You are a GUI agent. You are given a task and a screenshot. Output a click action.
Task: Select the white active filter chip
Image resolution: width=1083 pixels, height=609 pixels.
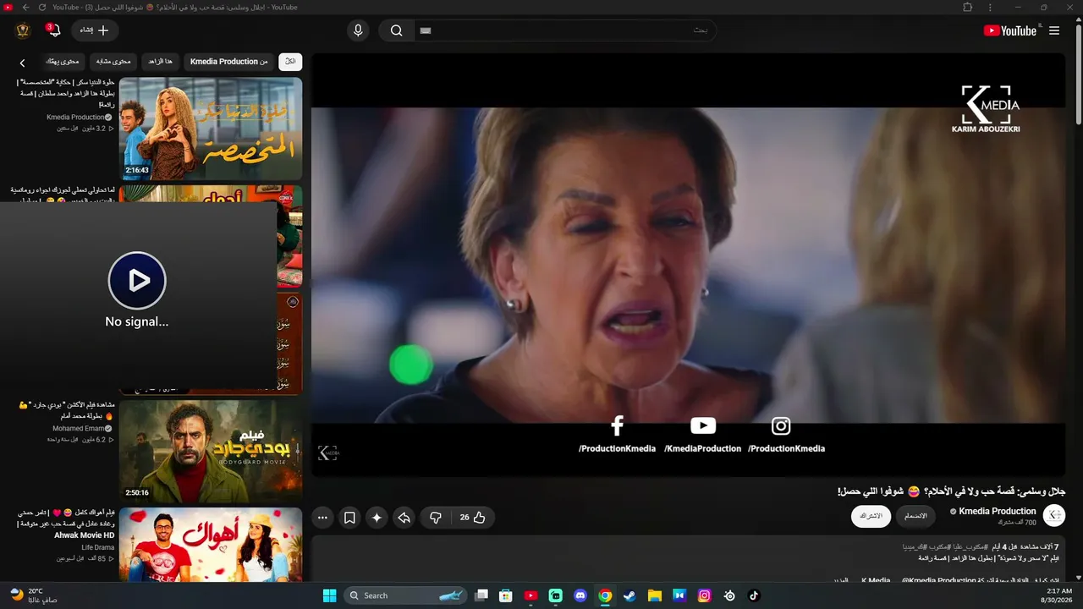click(x=290, y=62)
